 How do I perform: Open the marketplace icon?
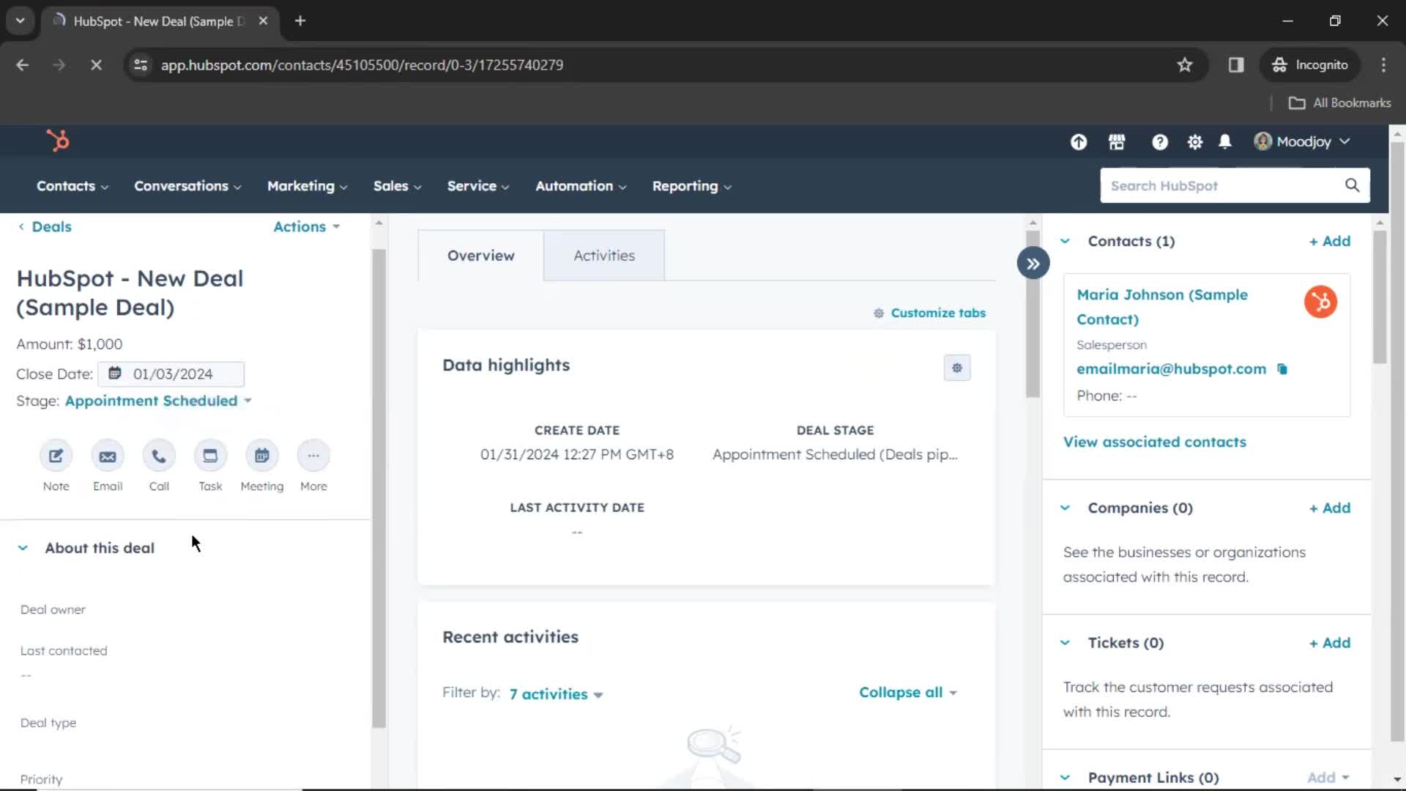[1117, 142]
